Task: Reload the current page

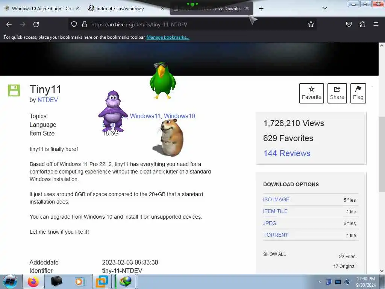Action: coord(36,24)
